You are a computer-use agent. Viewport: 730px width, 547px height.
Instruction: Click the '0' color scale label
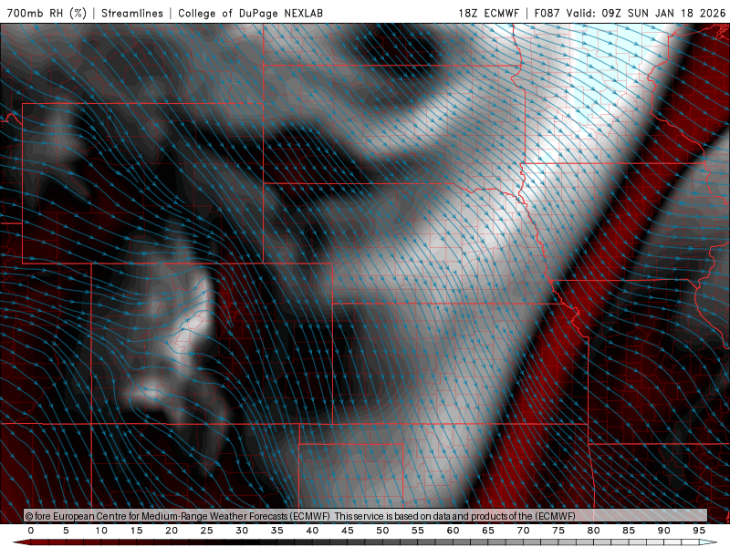point(31,531)
